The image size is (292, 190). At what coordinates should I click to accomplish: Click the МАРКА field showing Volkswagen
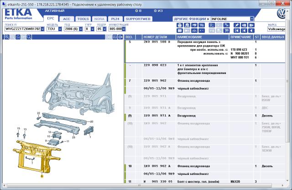[276, 29]
